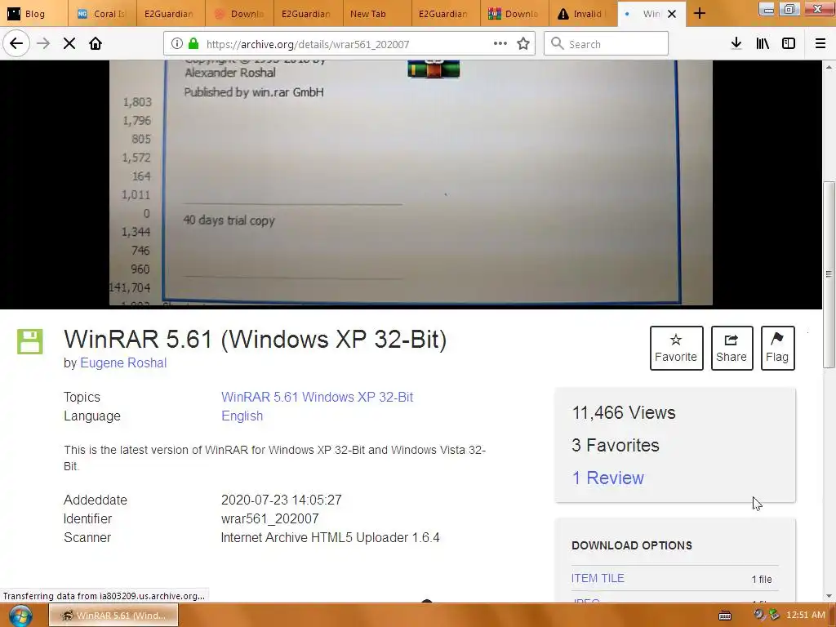Bookmark this page with the star
The width and height of the screenshot is (836, 627).
pos(523,43)
